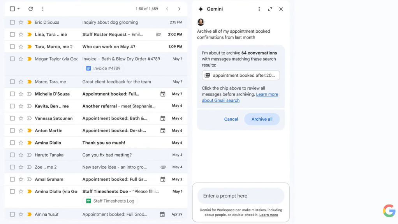Toggle importance marker on Amal Graham email
The width and height of the screenshot is (398, 224).
(x=30, y=179)
